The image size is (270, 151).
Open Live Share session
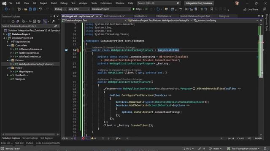point(251,9)
